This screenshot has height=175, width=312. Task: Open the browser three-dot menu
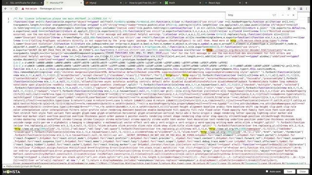[307, 9]
